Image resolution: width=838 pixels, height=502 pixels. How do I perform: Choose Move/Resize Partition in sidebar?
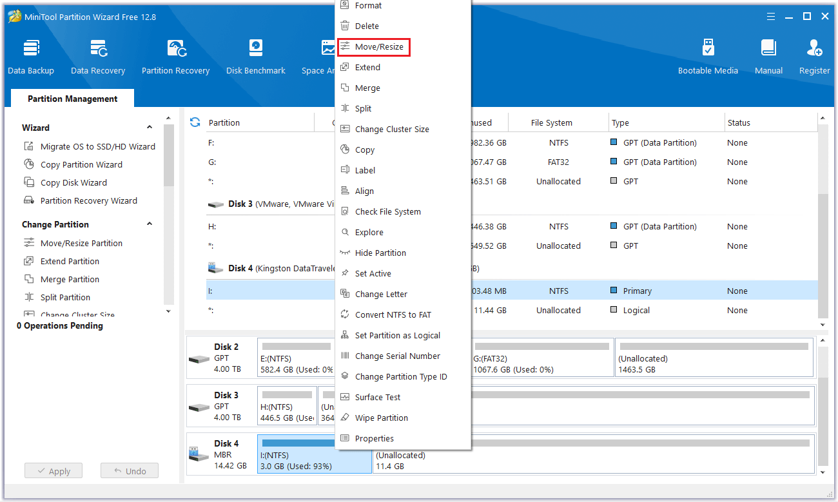coord(73,243)
